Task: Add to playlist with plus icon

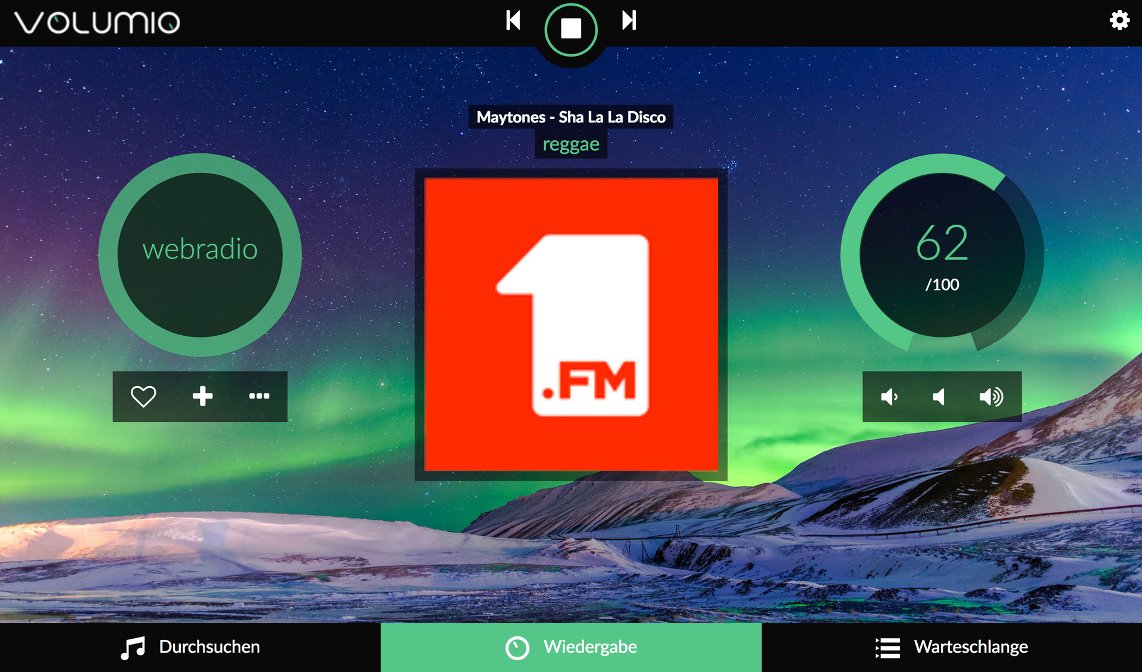Action: point(202,396)
